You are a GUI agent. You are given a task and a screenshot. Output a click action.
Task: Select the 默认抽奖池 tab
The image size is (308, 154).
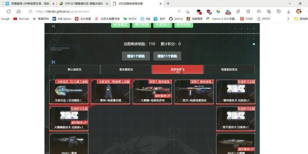tap(74, 70)
